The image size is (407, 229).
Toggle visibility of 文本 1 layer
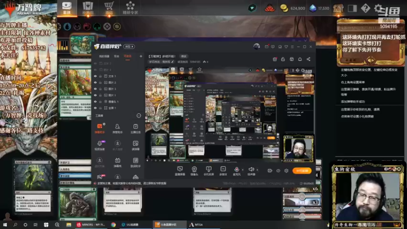(95, 76)
